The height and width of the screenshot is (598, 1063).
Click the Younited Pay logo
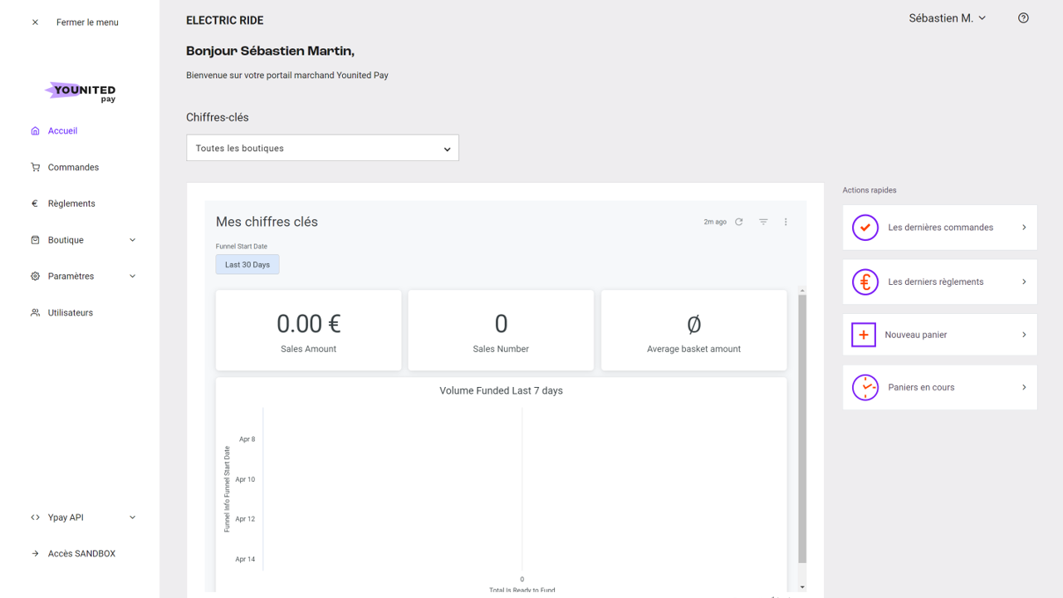(x=81, y=91)
